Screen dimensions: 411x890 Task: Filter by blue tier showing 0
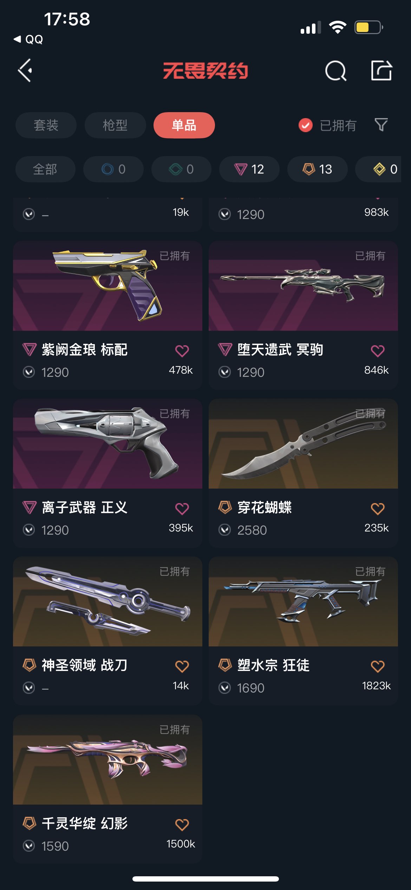tap(113, 169)
